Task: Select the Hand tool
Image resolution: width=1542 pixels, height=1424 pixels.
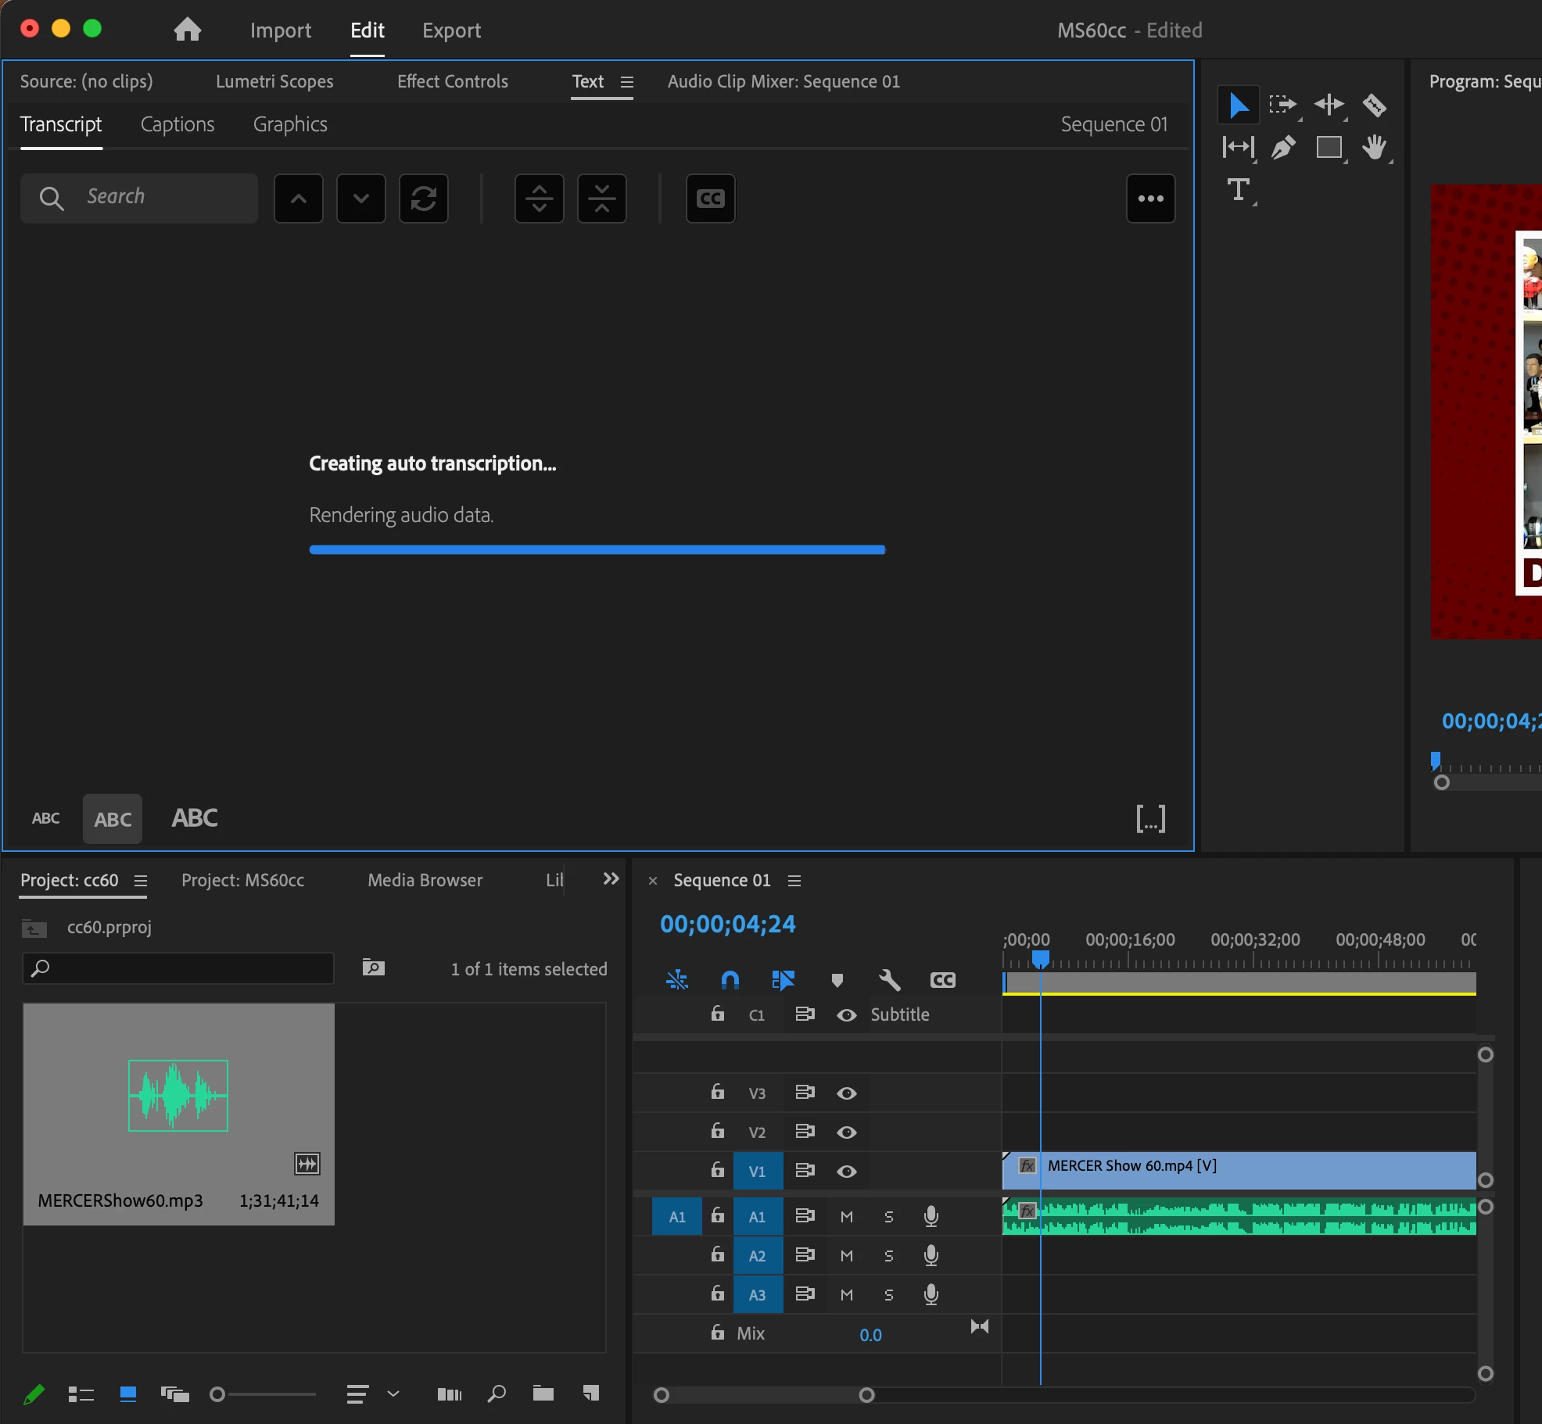Action: click(x=1373, y=147)
